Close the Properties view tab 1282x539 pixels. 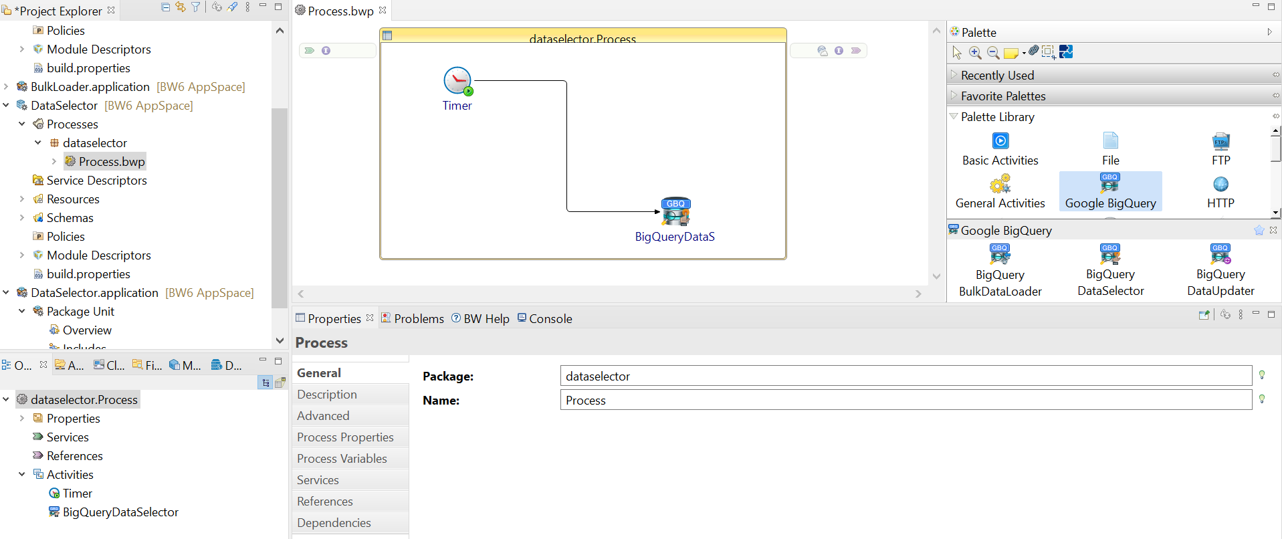click(370, 318)
